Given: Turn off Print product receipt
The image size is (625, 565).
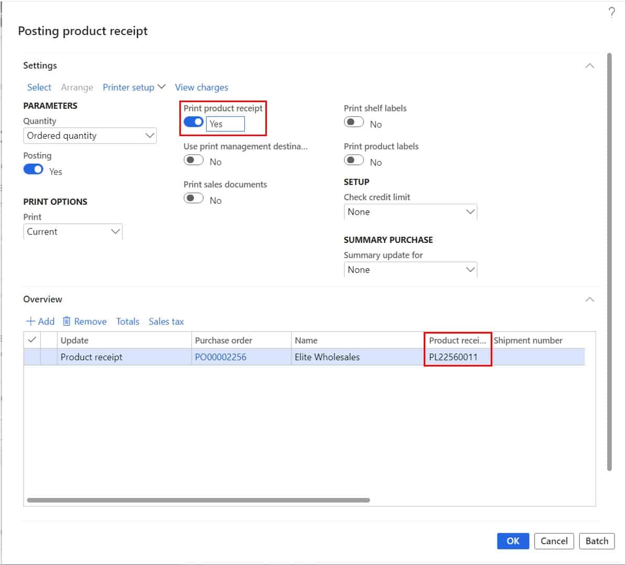Looking at the screenshot, I should (193, 121).
